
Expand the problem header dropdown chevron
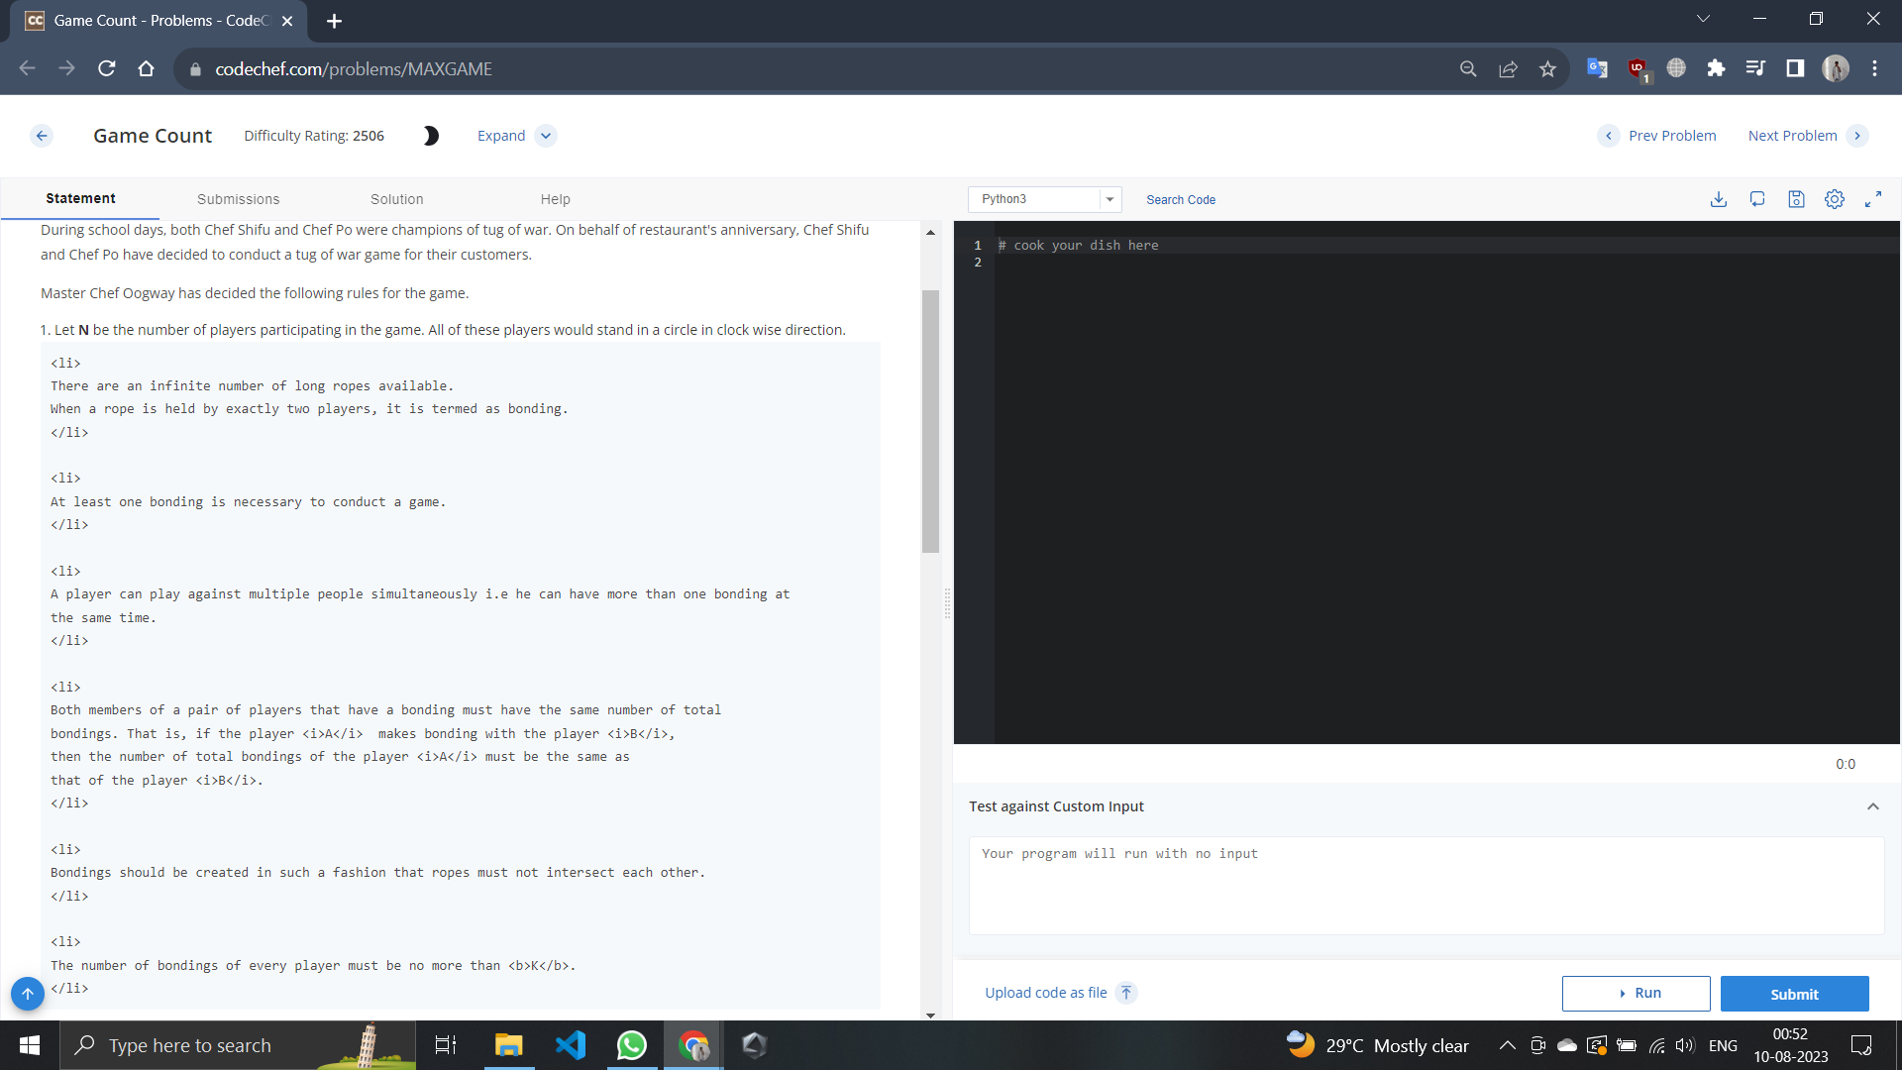(546, 136)
